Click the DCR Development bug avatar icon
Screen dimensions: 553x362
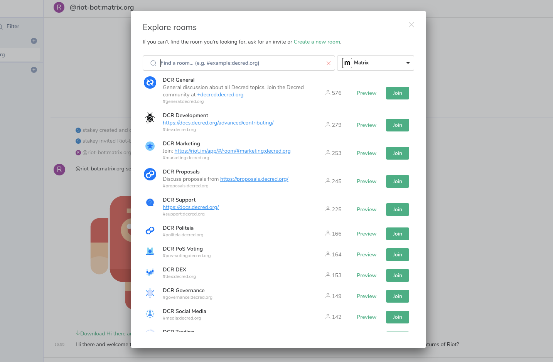point(150,118)
